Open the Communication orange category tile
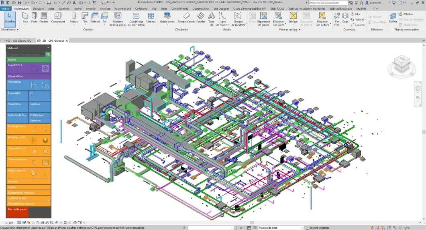Image resolution: width=426 pixels, height=230 pixels. [28, 162]
